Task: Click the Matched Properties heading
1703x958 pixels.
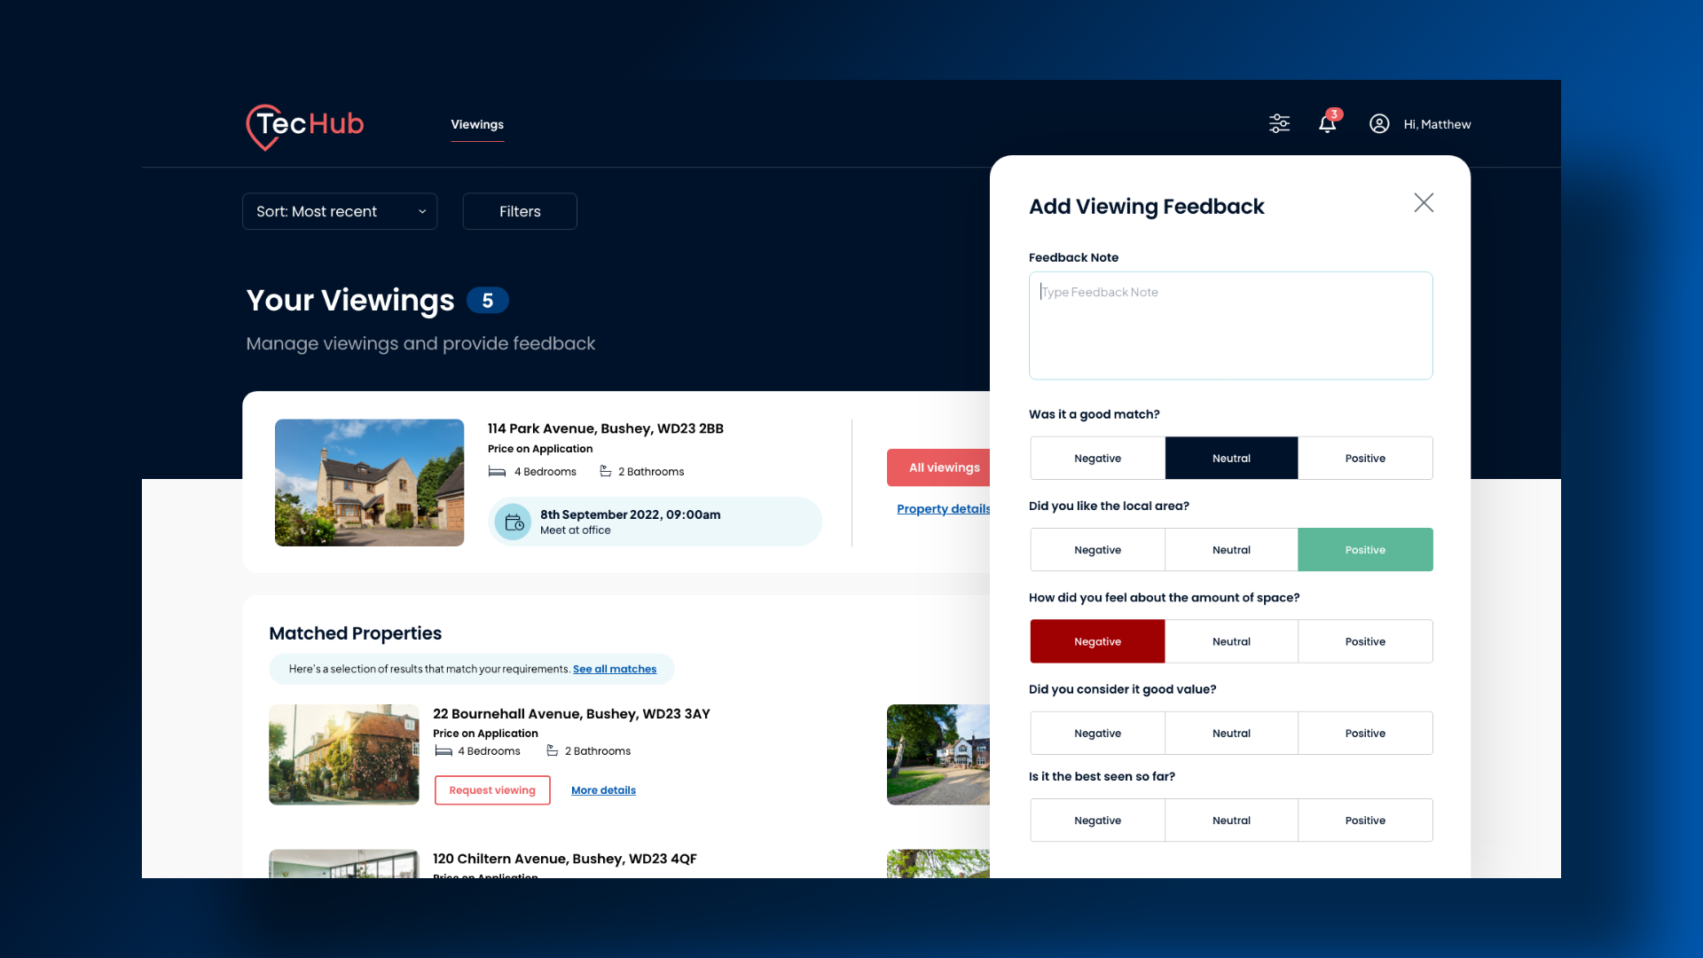Action: click(355, 633)
